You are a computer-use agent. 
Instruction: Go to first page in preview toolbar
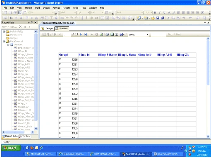pos(55,34)
